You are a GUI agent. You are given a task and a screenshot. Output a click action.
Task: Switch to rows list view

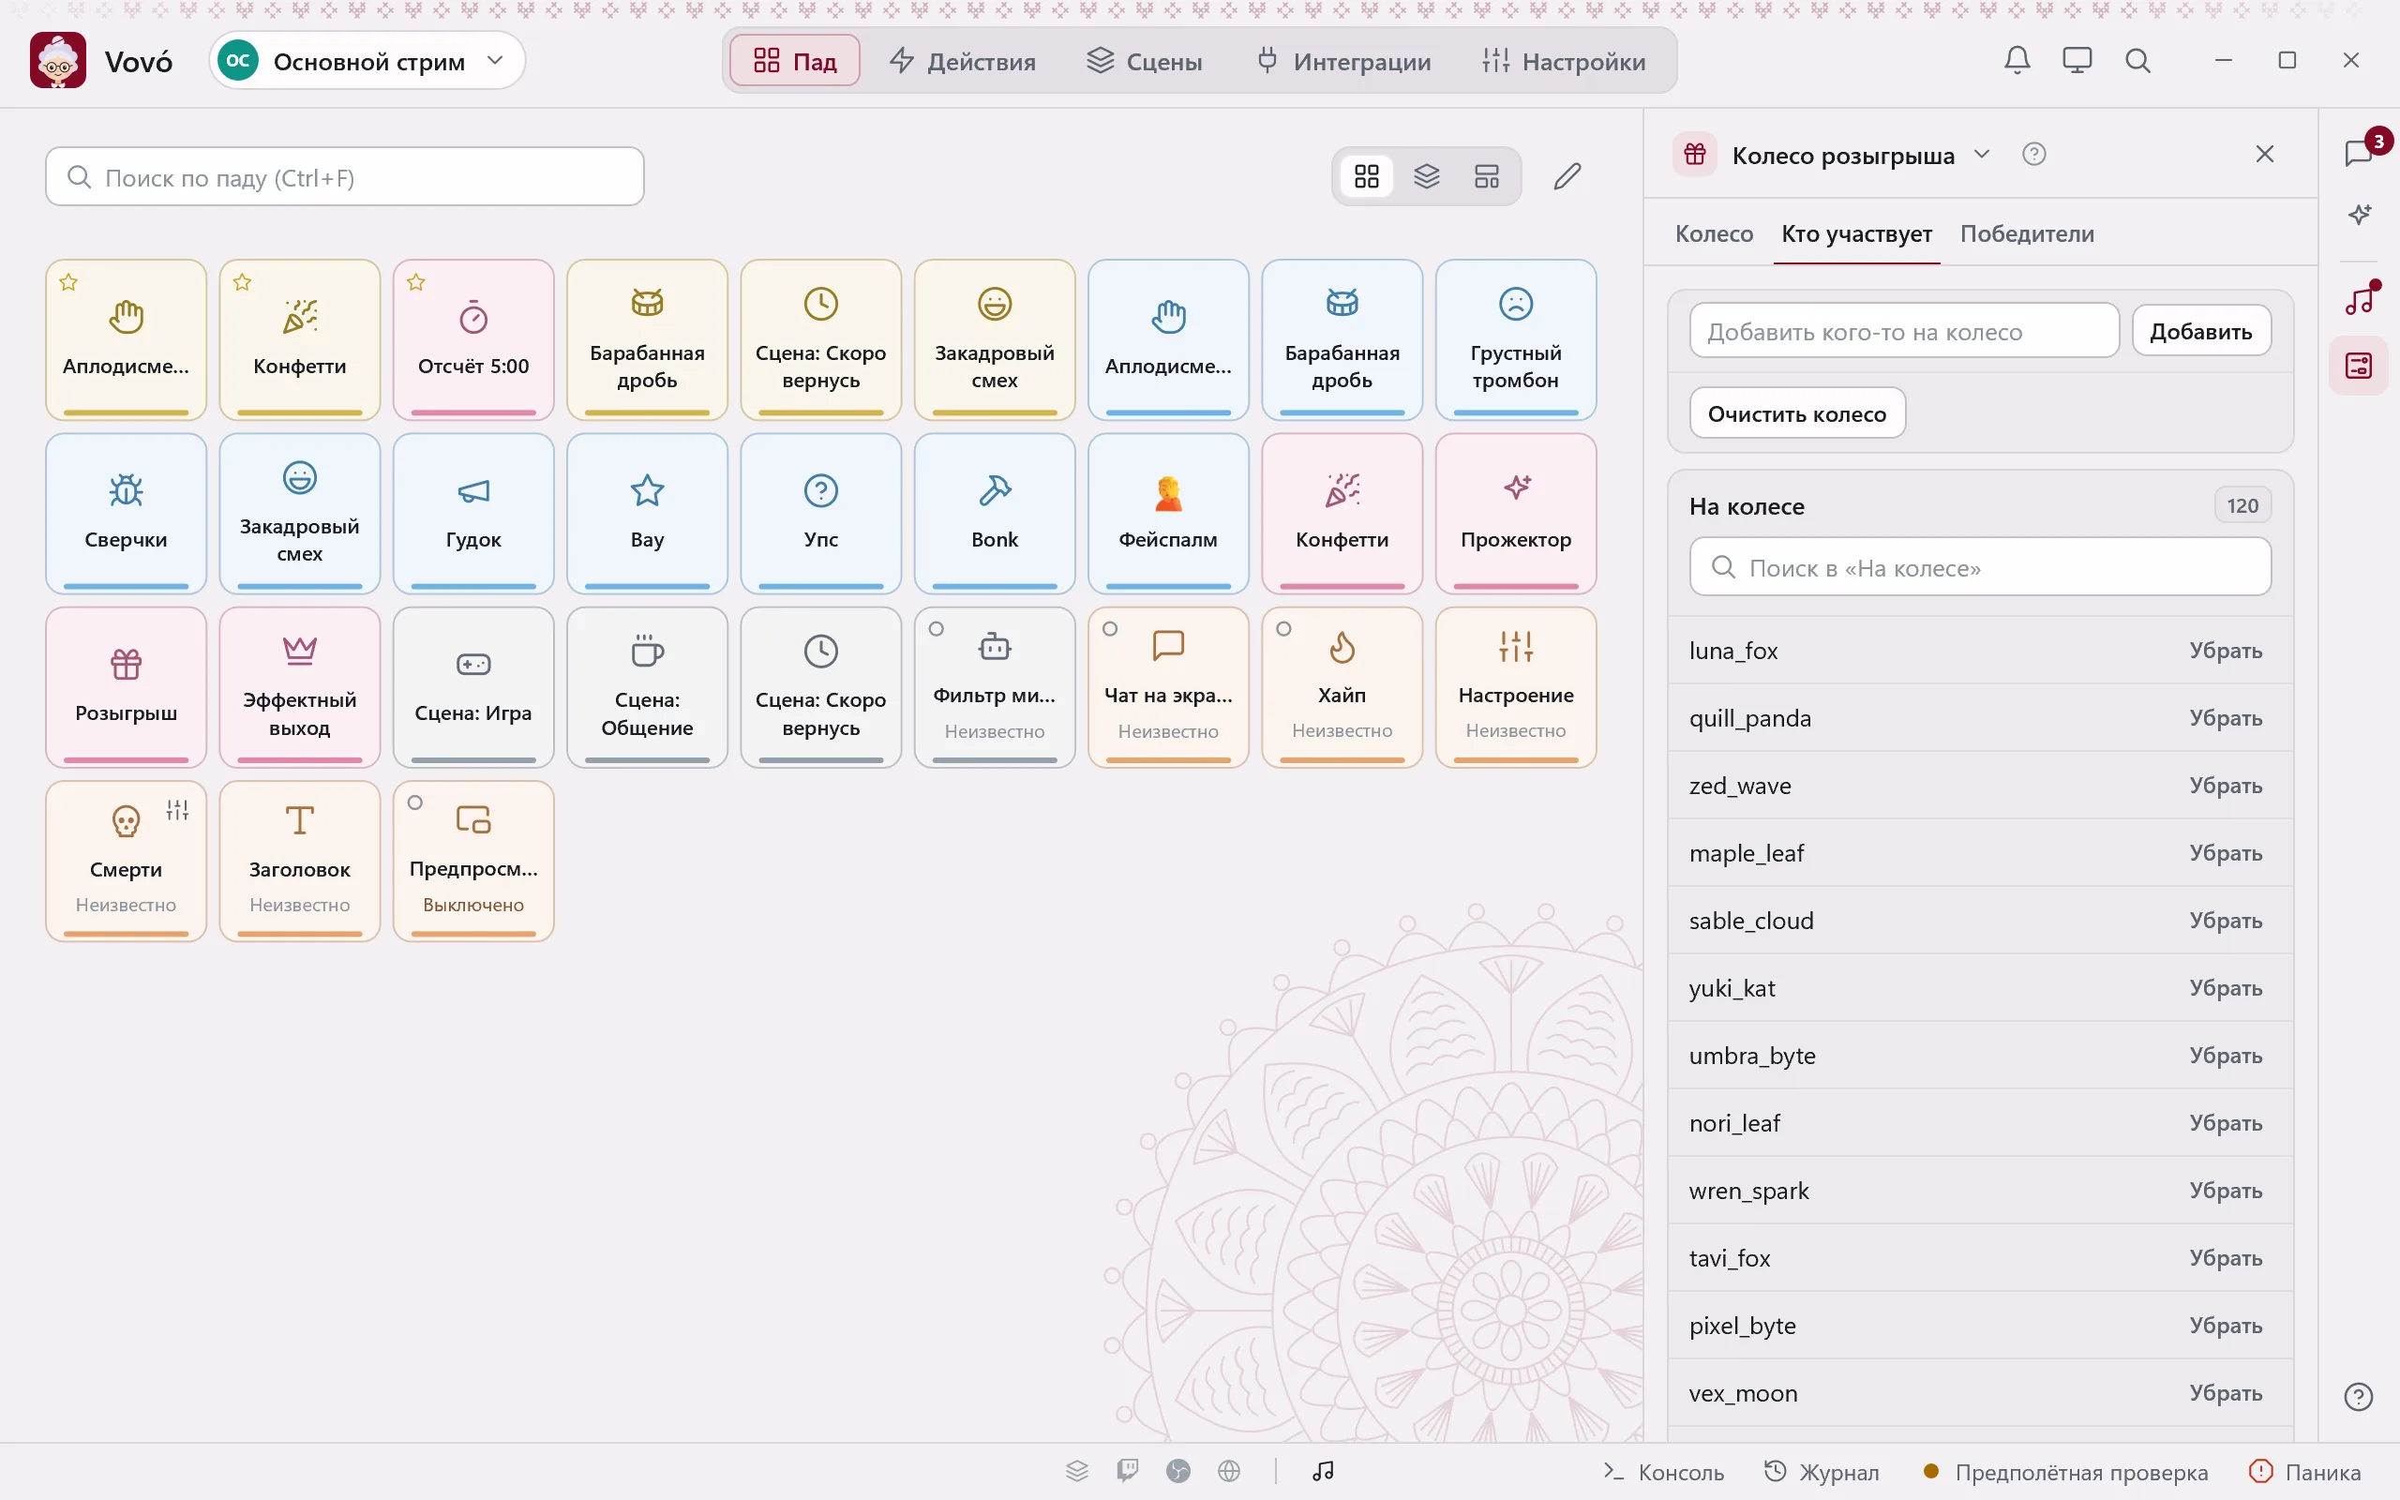pyautogui.click(x=1487, y=176)
